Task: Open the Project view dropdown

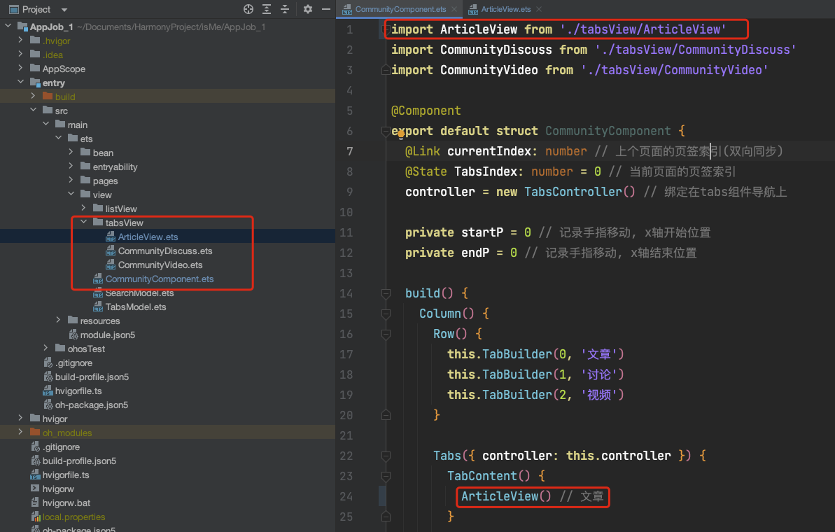Action: point(64,10)
